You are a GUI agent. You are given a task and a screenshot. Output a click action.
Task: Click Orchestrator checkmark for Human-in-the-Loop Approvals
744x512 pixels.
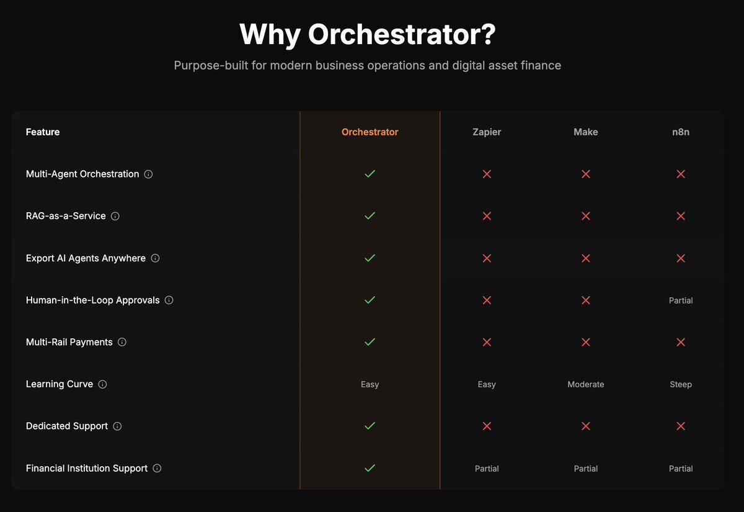tap(370, 300)
